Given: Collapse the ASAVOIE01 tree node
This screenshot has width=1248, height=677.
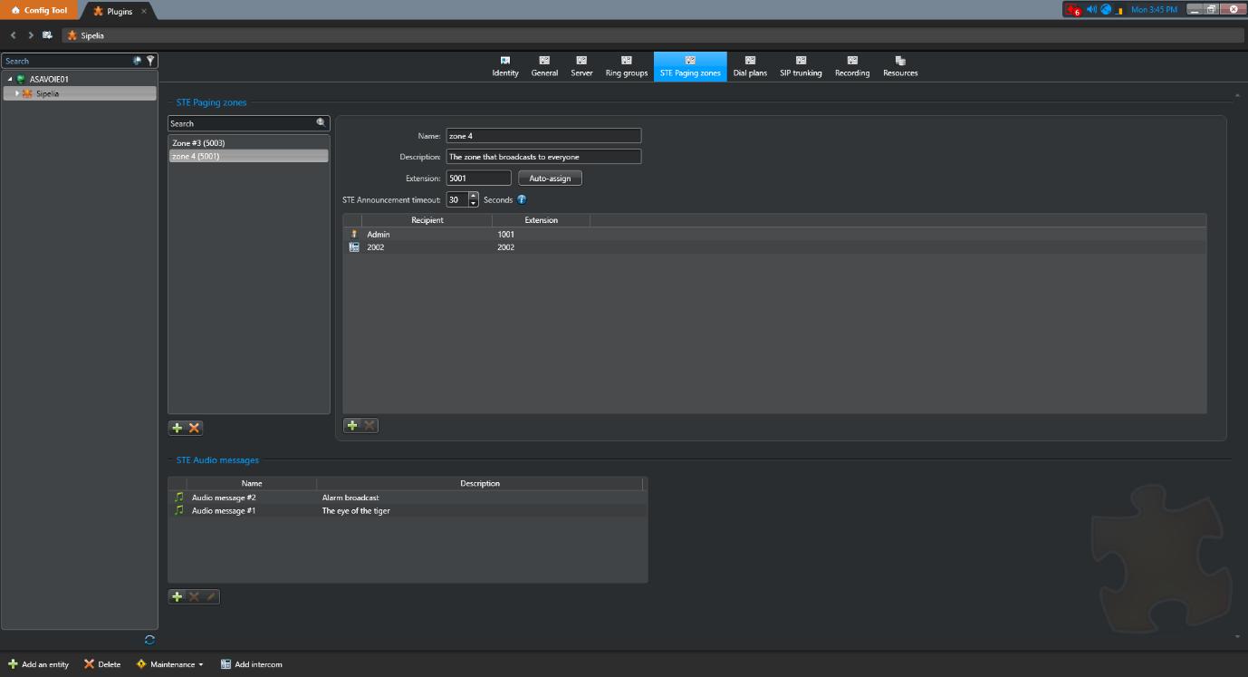Looking at the screenshot, I should (10, 79).
